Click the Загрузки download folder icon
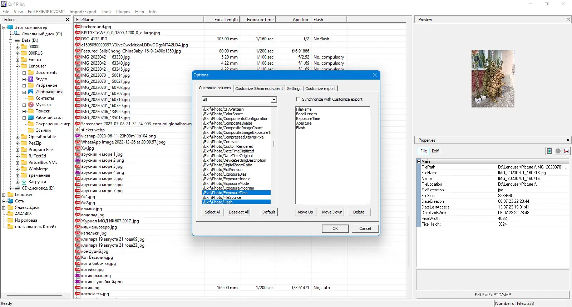Image resolution: width=572 pixels, height=307 pixels. point(24,182)
